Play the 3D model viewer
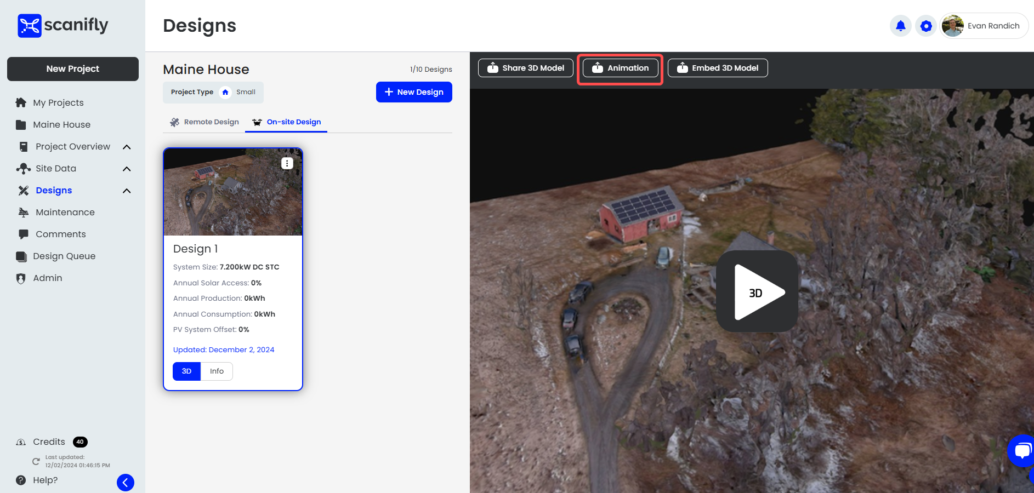 (x=757, y=291)
